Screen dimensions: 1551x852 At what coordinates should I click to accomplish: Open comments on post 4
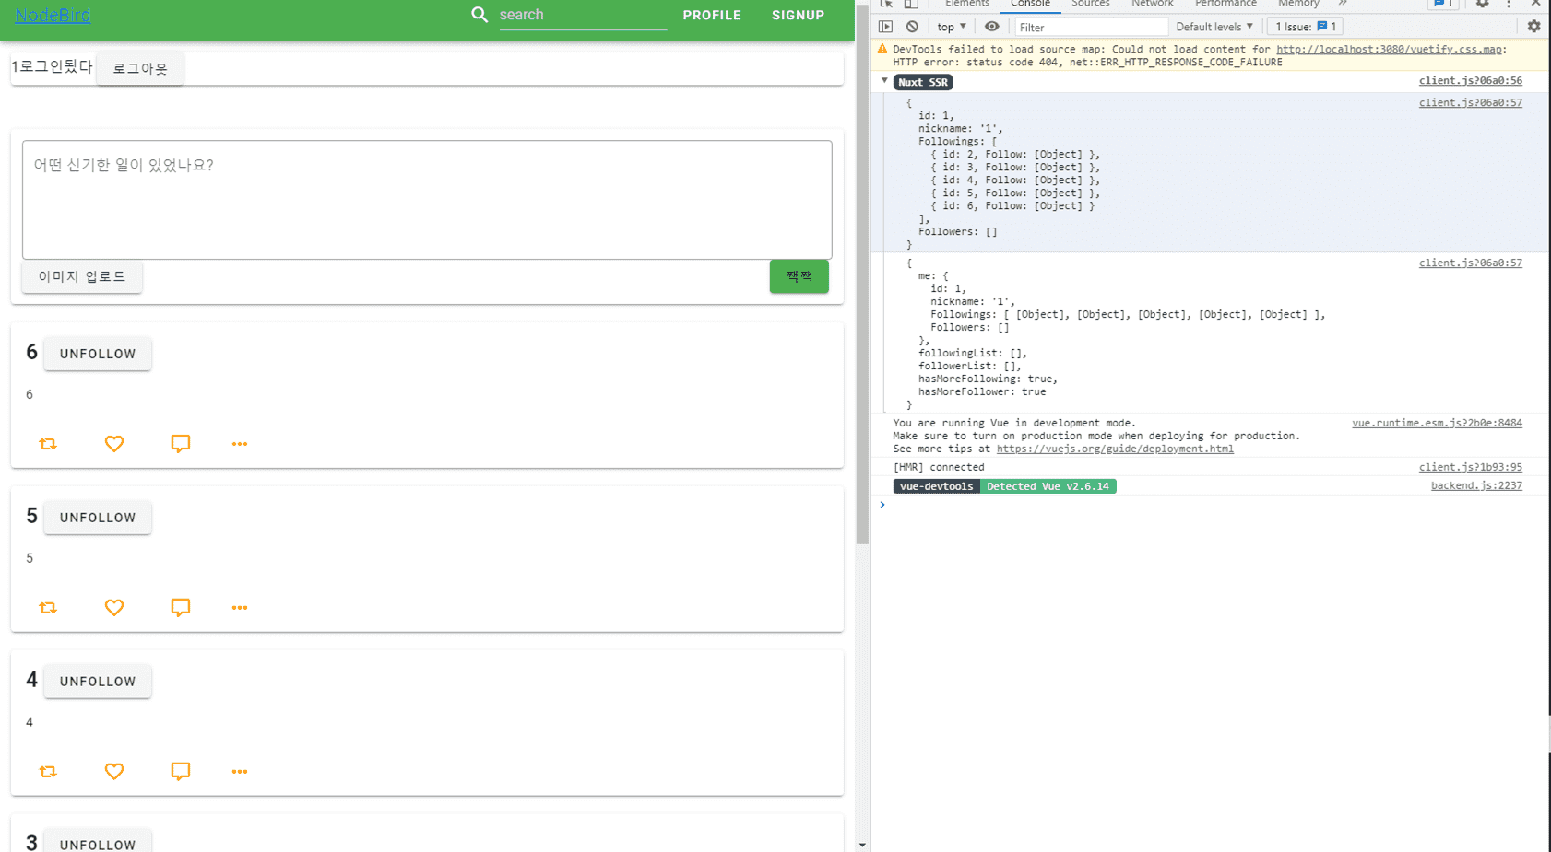[181, 772]
